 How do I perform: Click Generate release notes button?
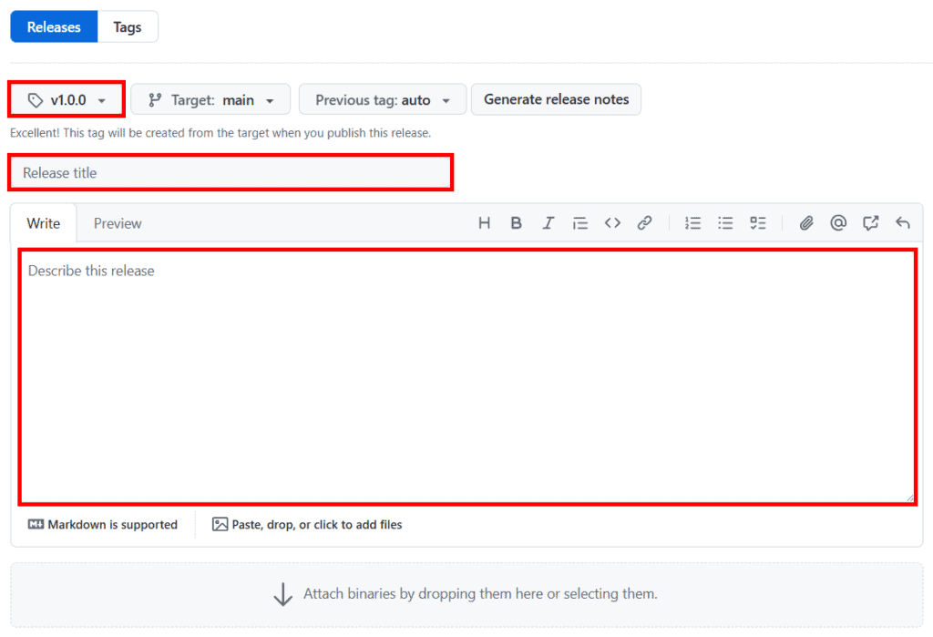(556, 99)
